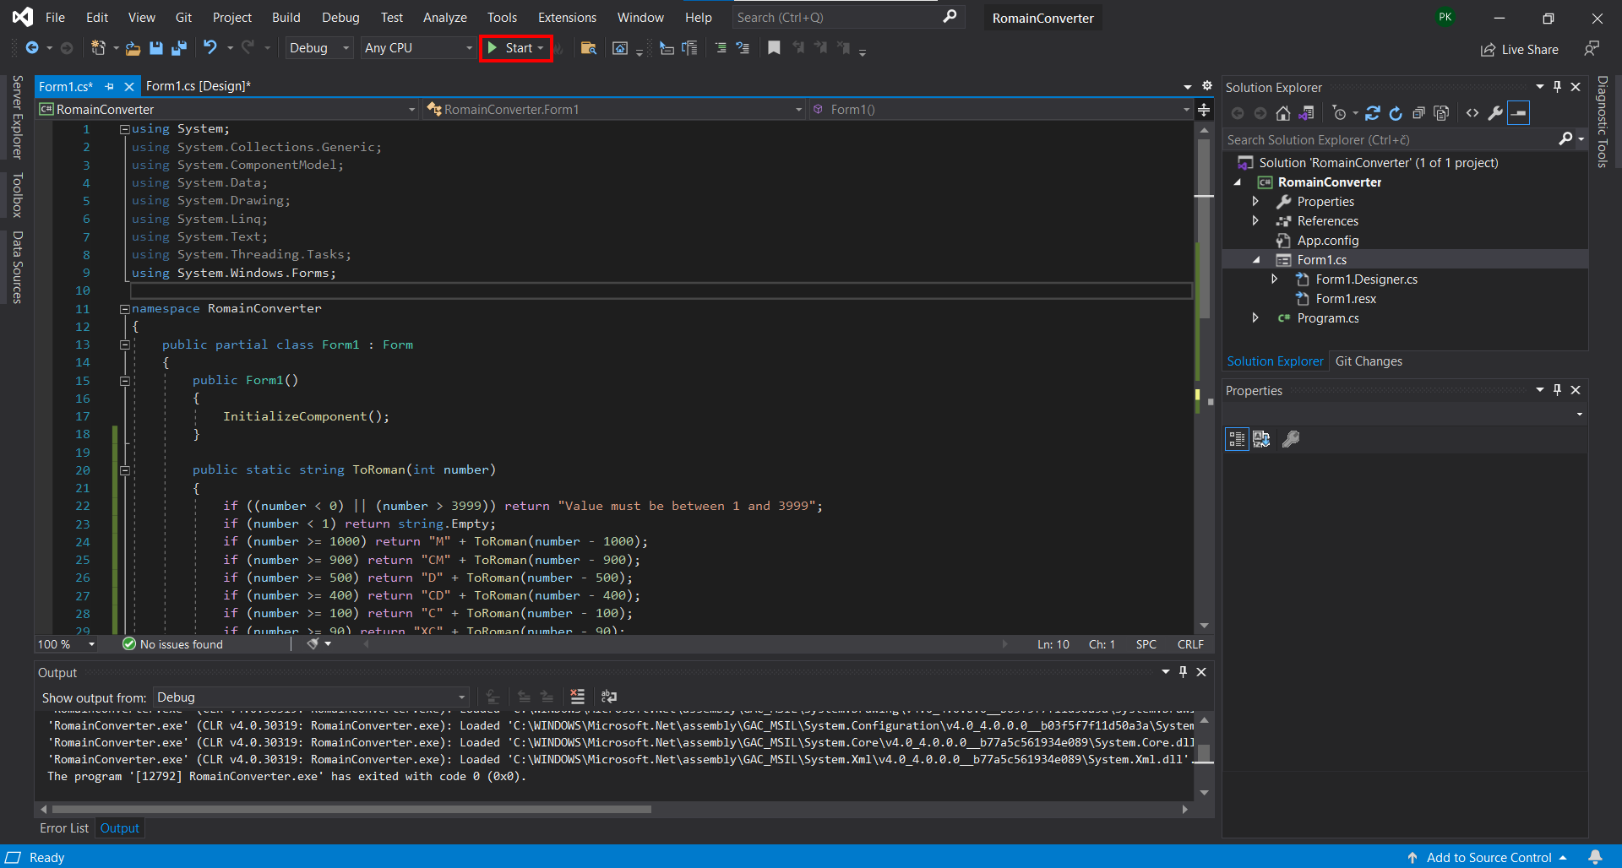Click Collapse All icon in Solution Explorer
The height and width of the screenshot is (868, 1622).
click(1418, 113)
